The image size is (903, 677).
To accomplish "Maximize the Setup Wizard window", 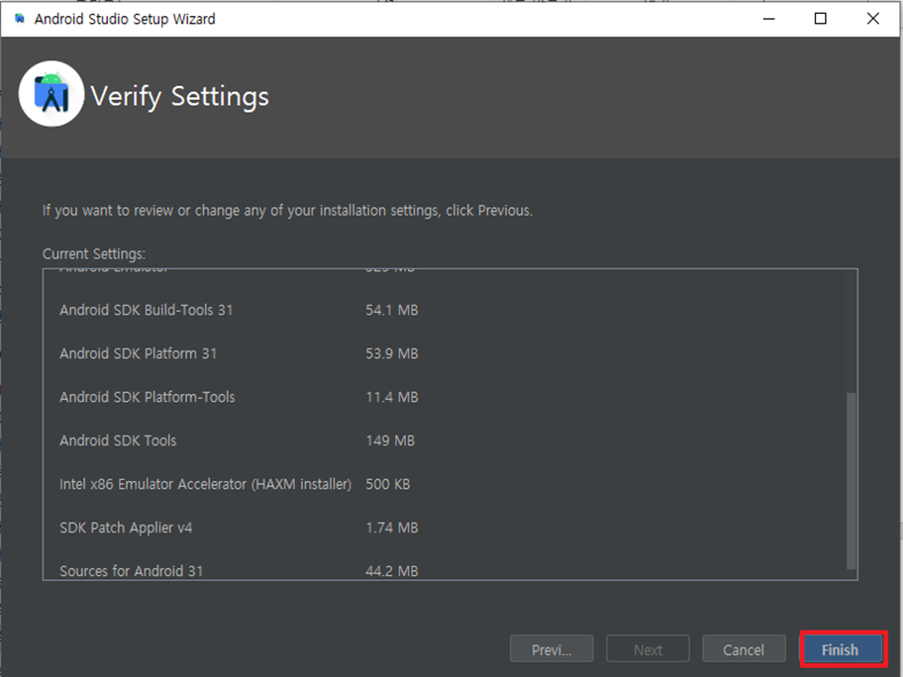I will point(820,19).
